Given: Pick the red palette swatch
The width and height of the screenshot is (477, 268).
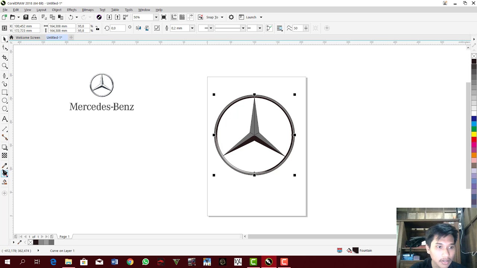Looking at the screenshot, I should coord(474,139).
